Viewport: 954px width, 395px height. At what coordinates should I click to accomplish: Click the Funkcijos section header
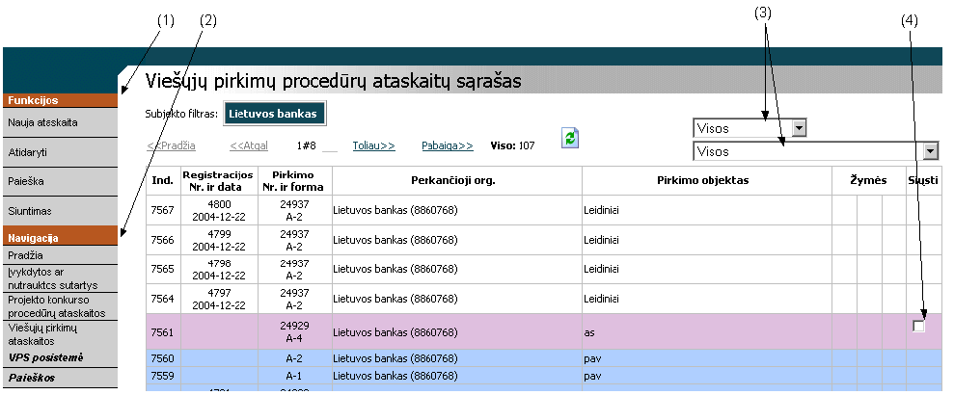tap(60, 100)
